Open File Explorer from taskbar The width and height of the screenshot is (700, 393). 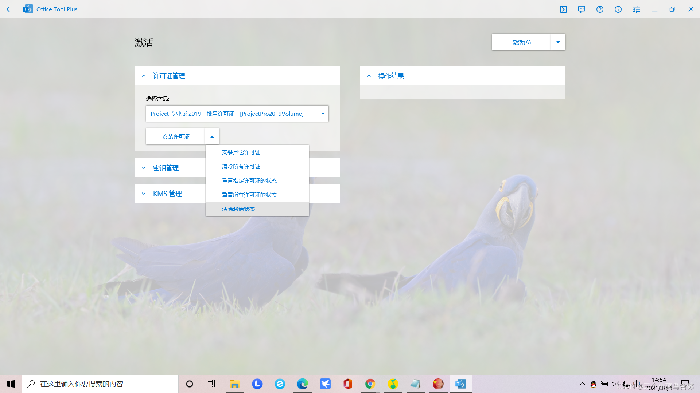(234, 384)
